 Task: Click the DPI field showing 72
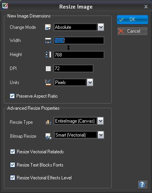click(73, 68)
